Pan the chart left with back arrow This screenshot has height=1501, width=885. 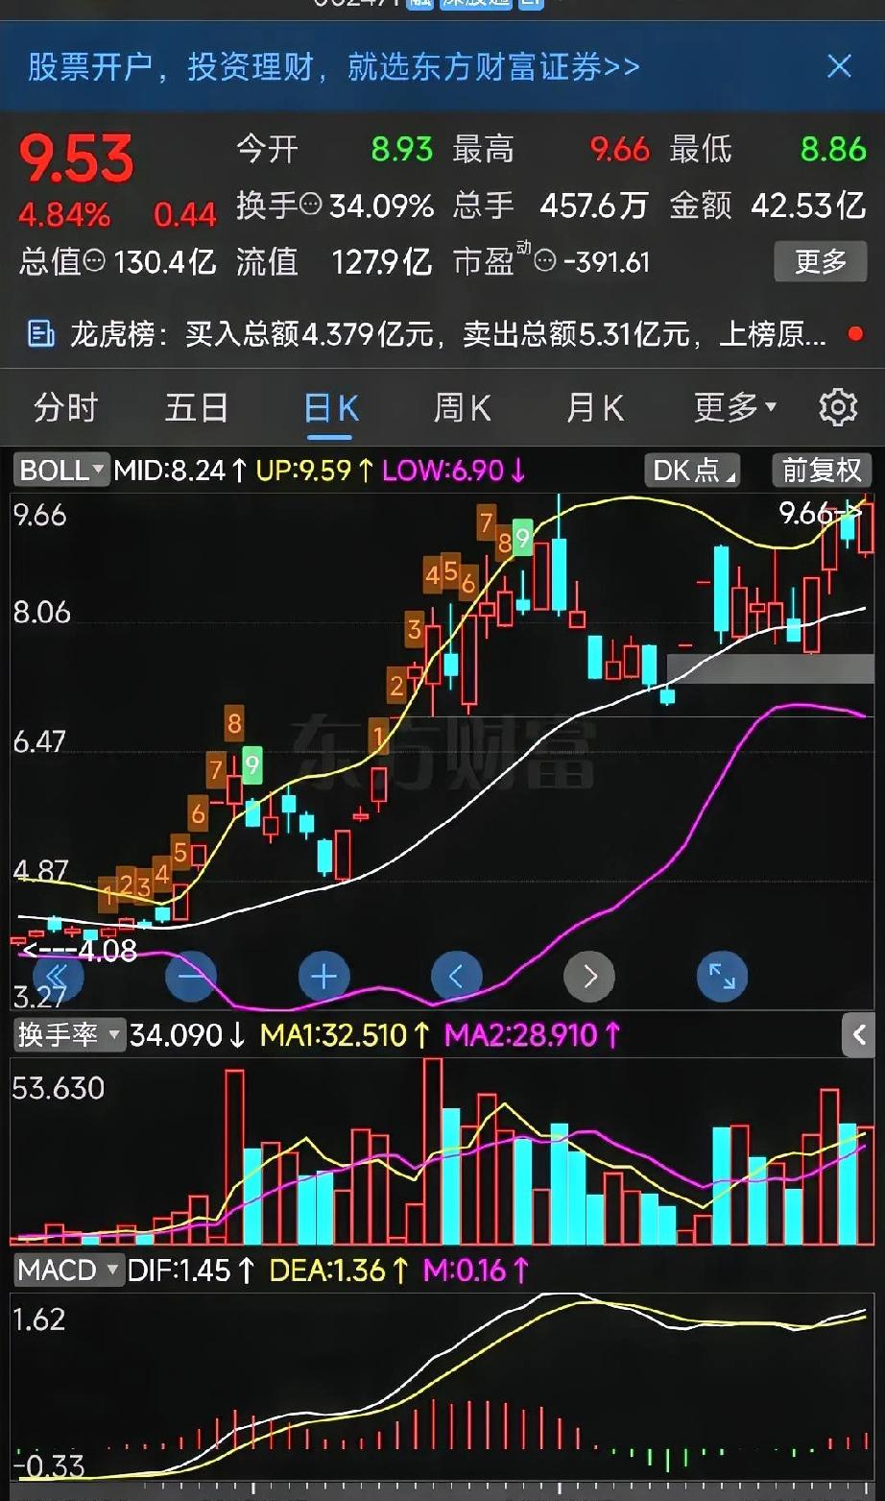click(457, 976)
